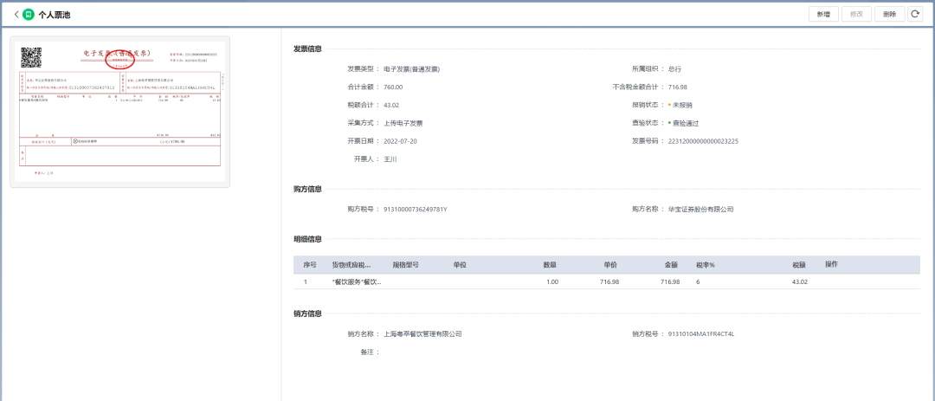The image size is (935, 401).
Task: Click the 明细信息 section header
Action: [x=307, y=239]
